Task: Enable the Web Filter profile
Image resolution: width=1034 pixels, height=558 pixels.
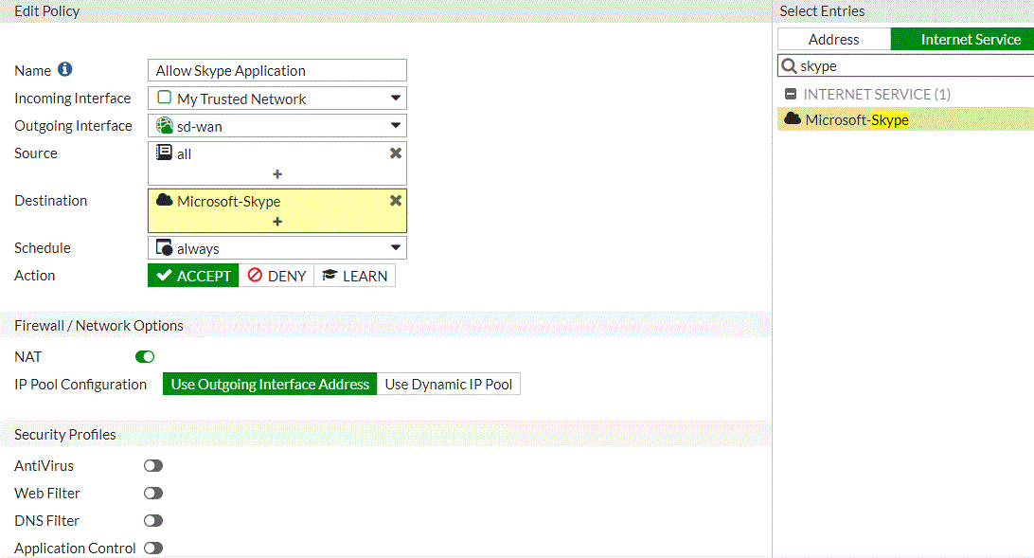Action: point(153,494)
